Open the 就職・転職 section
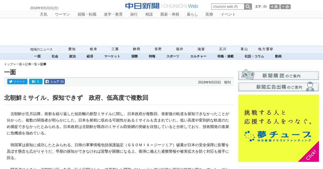This screenshot has height=169, width=323. pos(87,14)
